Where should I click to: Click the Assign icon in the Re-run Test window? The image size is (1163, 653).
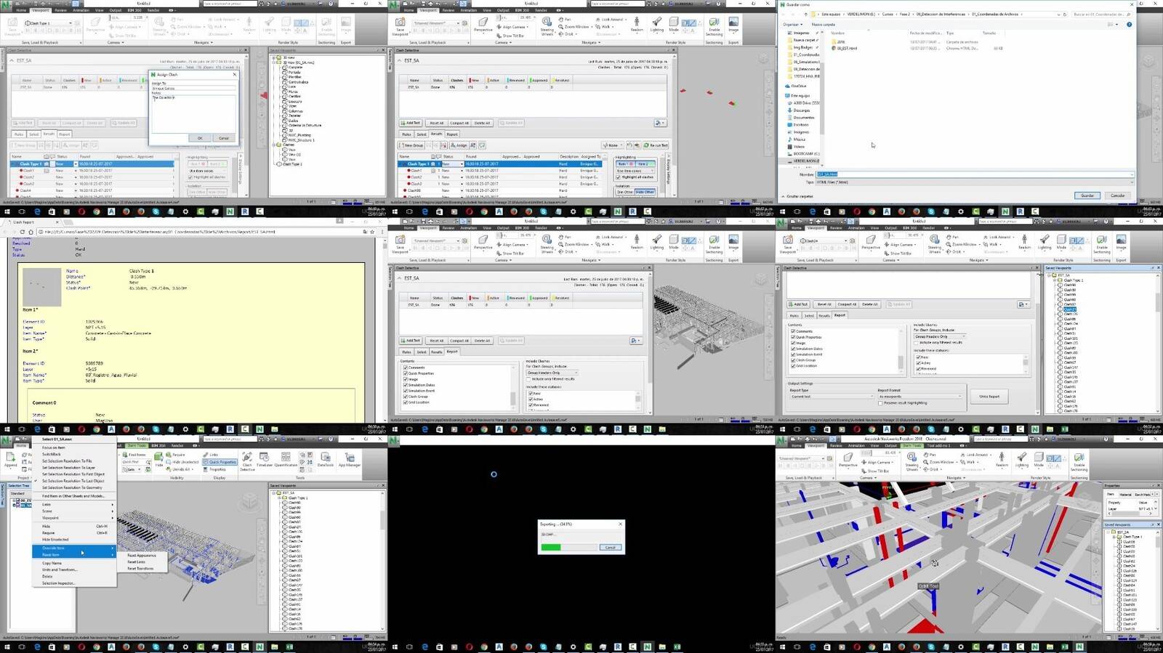459,145
